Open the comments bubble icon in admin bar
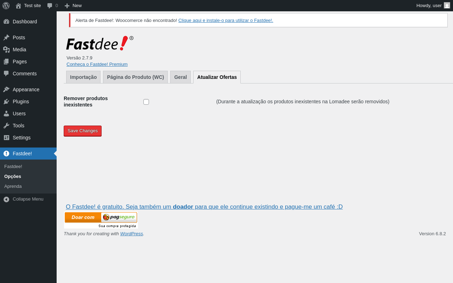The image size is (453, 283). (x=50, y=6)
